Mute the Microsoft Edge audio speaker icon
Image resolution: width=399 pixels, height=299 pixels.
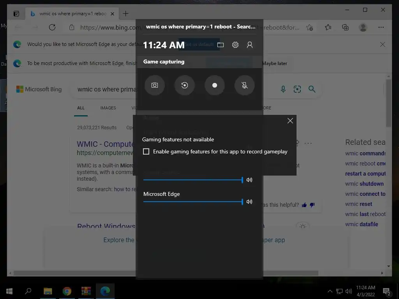249,202
